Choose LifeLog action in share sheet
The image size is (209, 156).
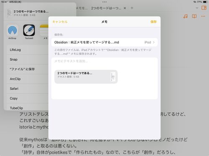coord(28,50)
